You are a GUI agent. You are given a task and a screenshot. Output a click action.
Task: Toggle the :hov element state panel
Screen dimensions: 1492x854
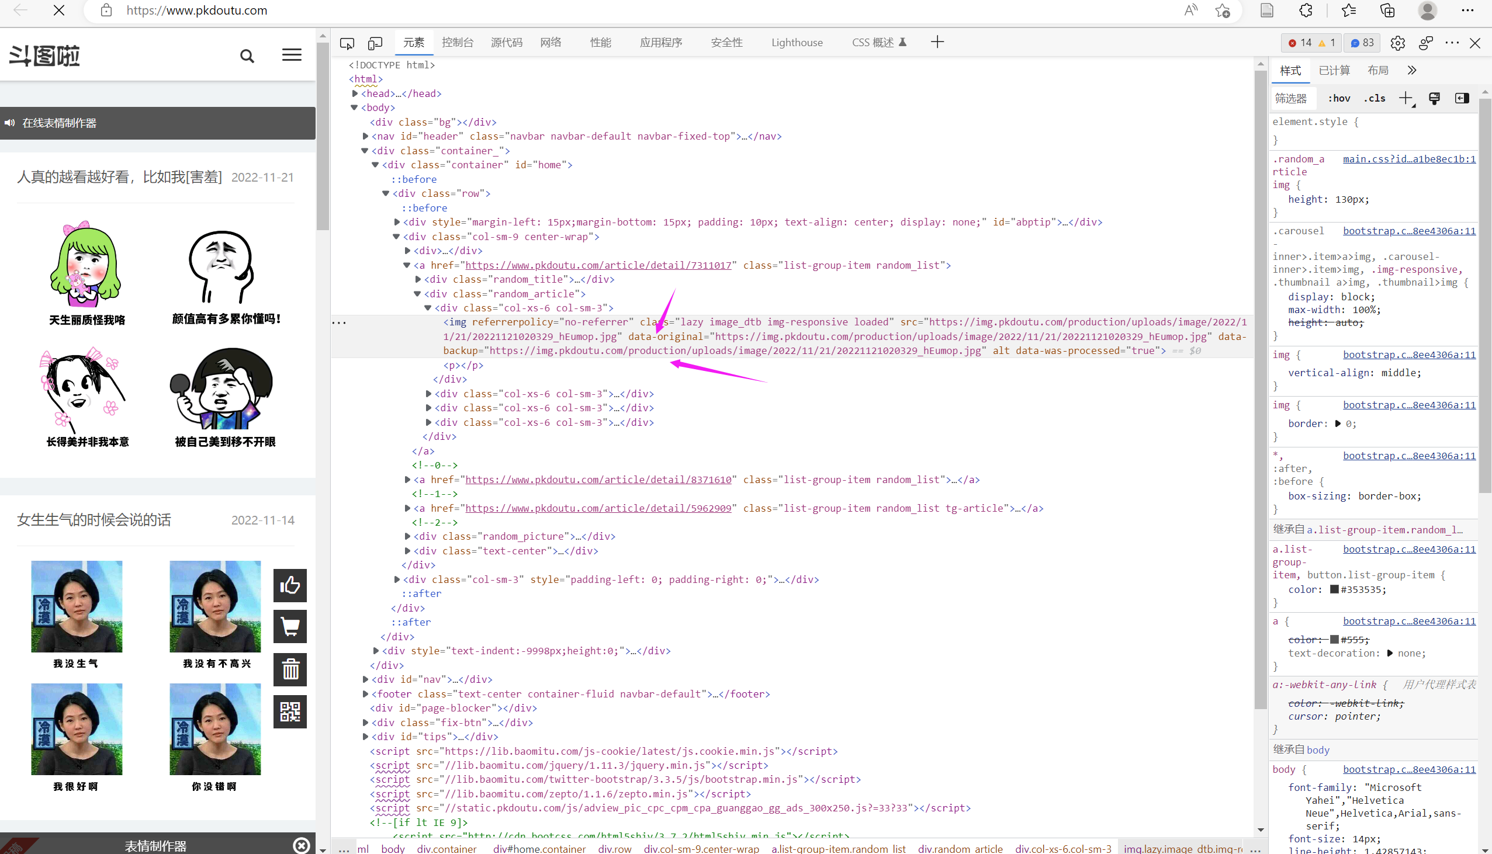pyautogui.click(x=1339, y=99)
